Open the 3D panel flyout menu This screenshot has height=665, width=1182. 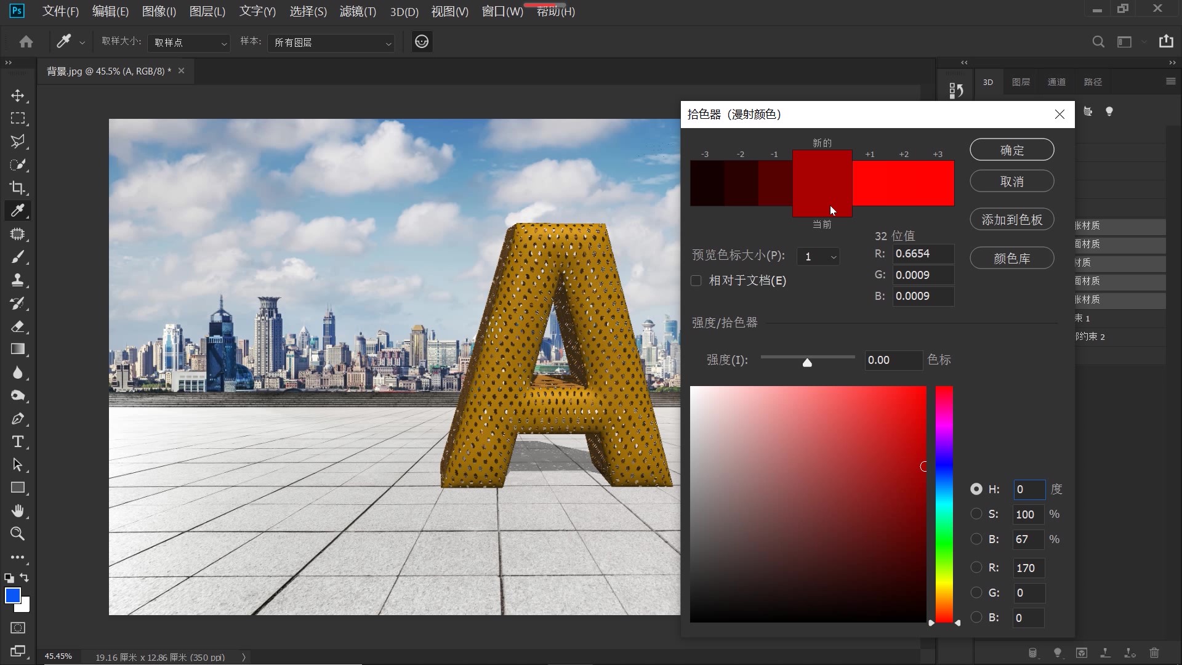click(1170, 81)
